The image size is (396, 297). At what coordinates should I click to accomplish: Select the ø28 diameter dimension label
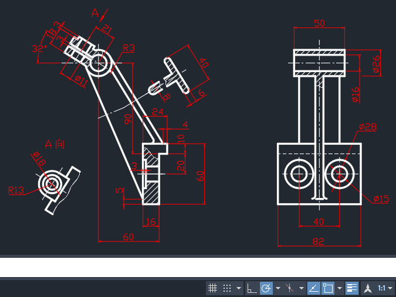coord(367,127)
